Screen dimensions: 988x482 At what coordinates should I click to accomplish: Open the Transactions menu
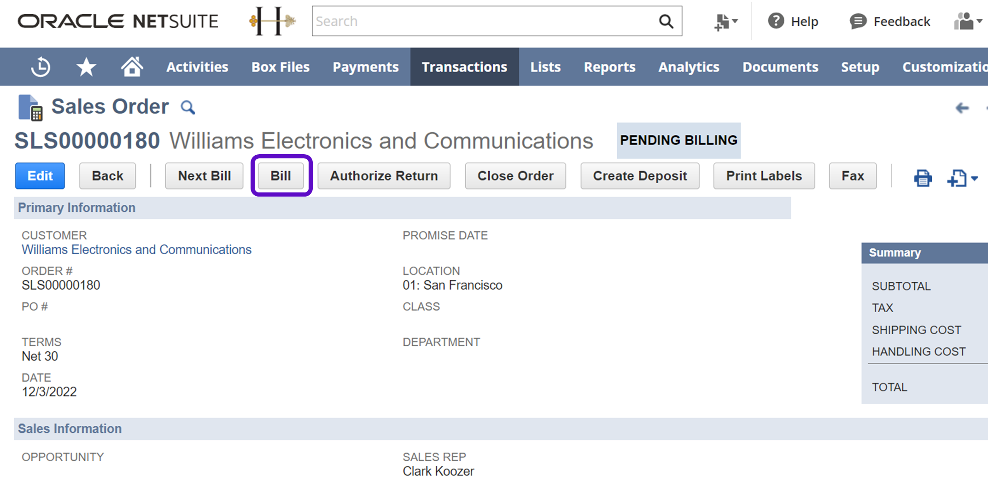tap(464, 67)
